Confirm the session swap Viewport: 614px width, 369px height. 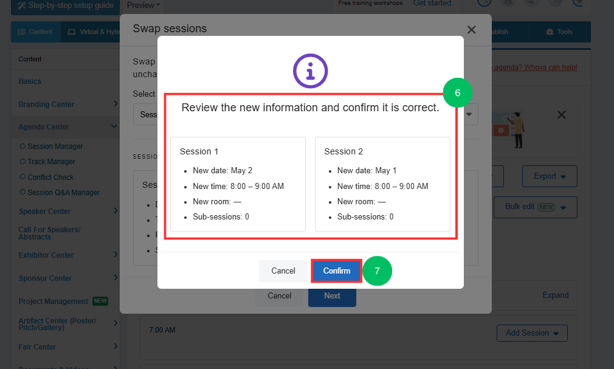point(336,271)
